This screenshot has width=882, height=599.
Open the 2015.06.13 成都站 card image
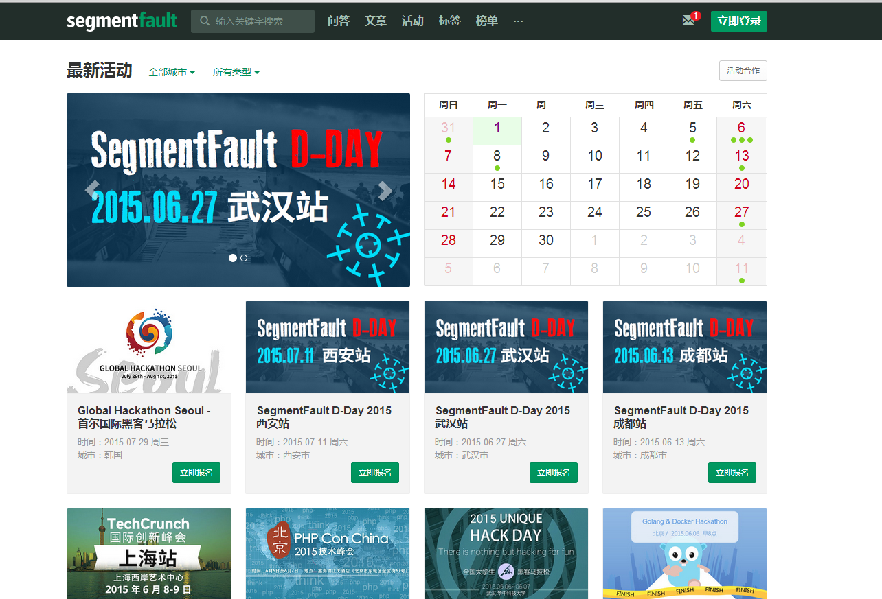point(685,347)
